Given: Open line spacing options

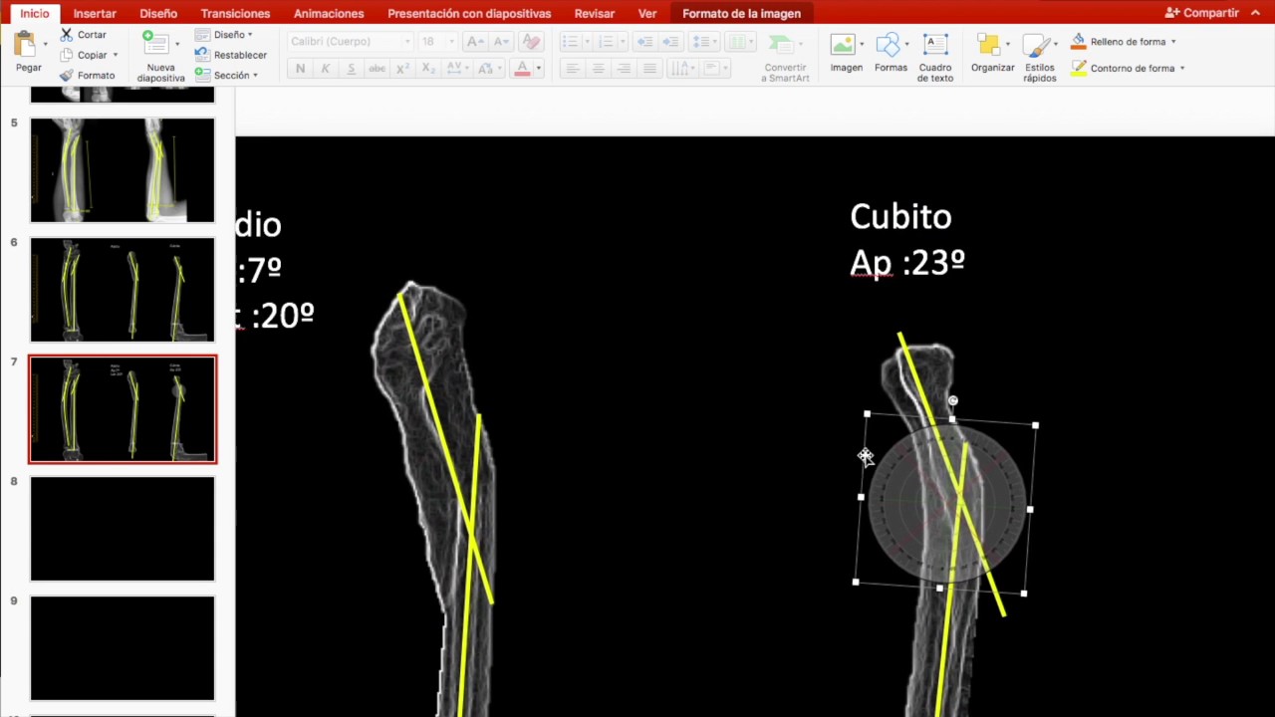Looking at the screenshot, I should tap(705, 42).
